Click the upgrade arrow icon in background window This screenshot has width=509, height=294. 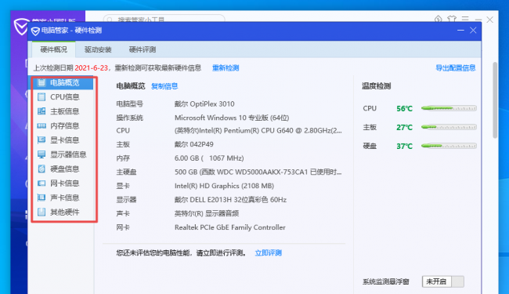pos(439,19)
